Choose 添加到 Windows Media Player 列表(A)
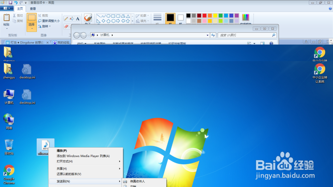Screen dimensions: 333x187 click(x=83, y=156)
